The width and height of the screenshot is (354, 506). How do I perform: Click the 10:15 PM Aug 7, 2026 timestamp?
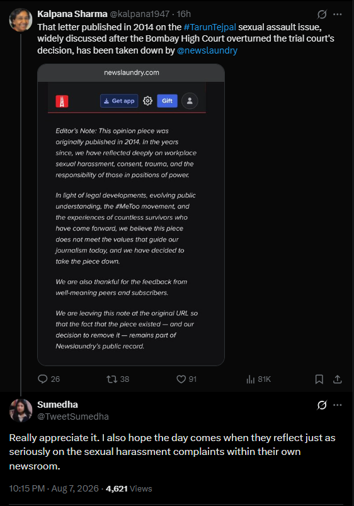[x=54, y=488]
